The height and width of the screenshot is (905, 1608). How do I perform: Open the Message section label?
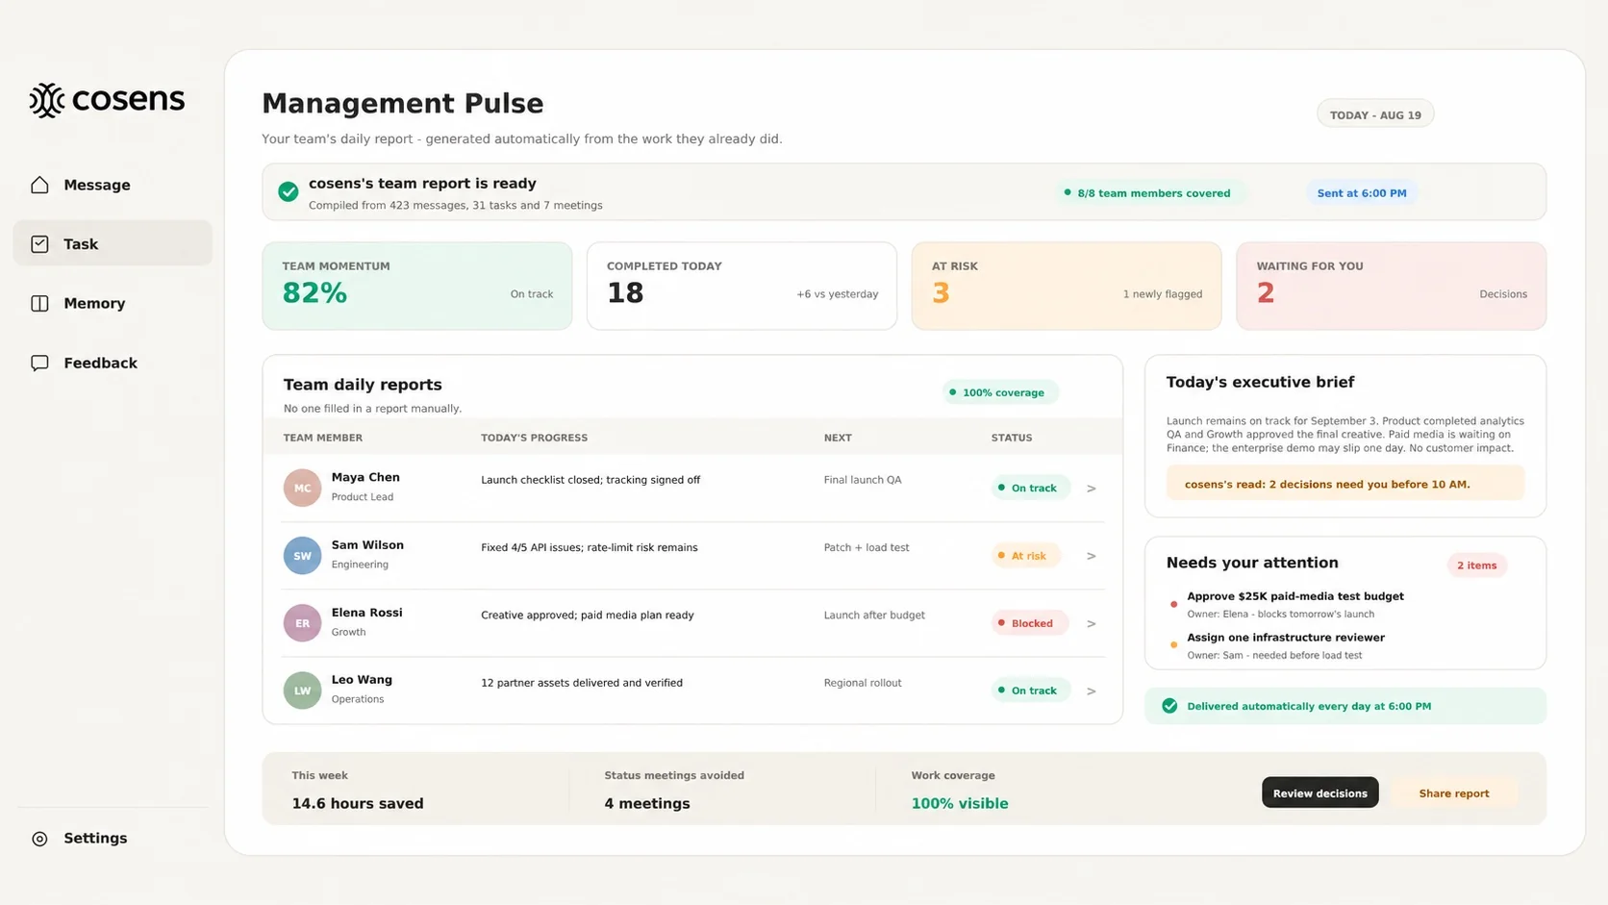tap(97, 185)
